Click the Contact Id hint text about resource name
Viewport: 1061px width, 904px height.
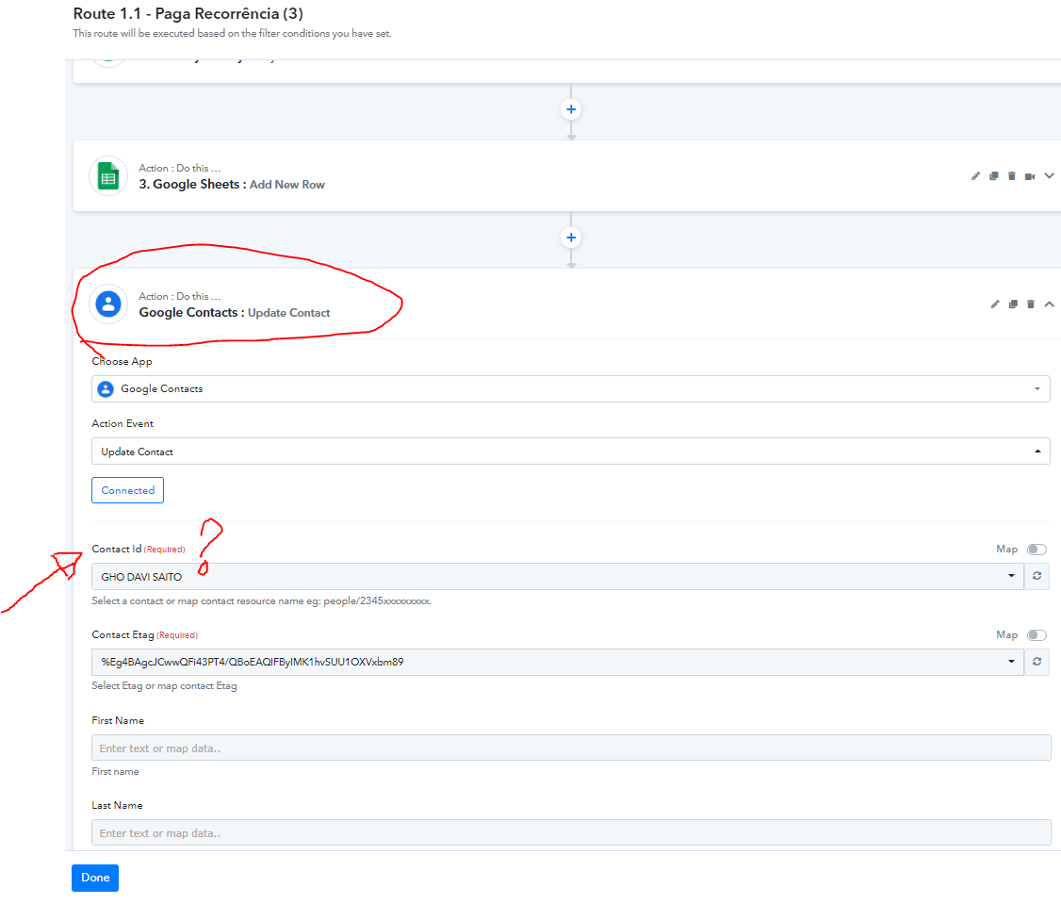[x=261, y=600]
